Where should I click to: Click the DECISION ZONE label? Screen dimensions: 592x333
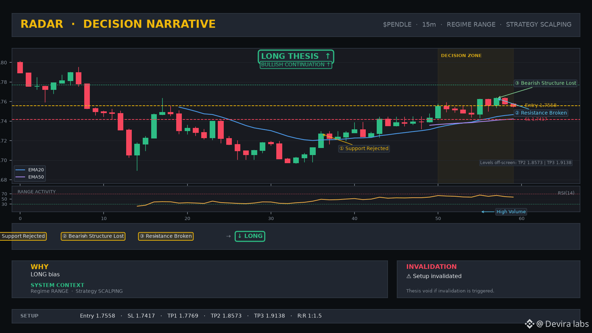461,55
